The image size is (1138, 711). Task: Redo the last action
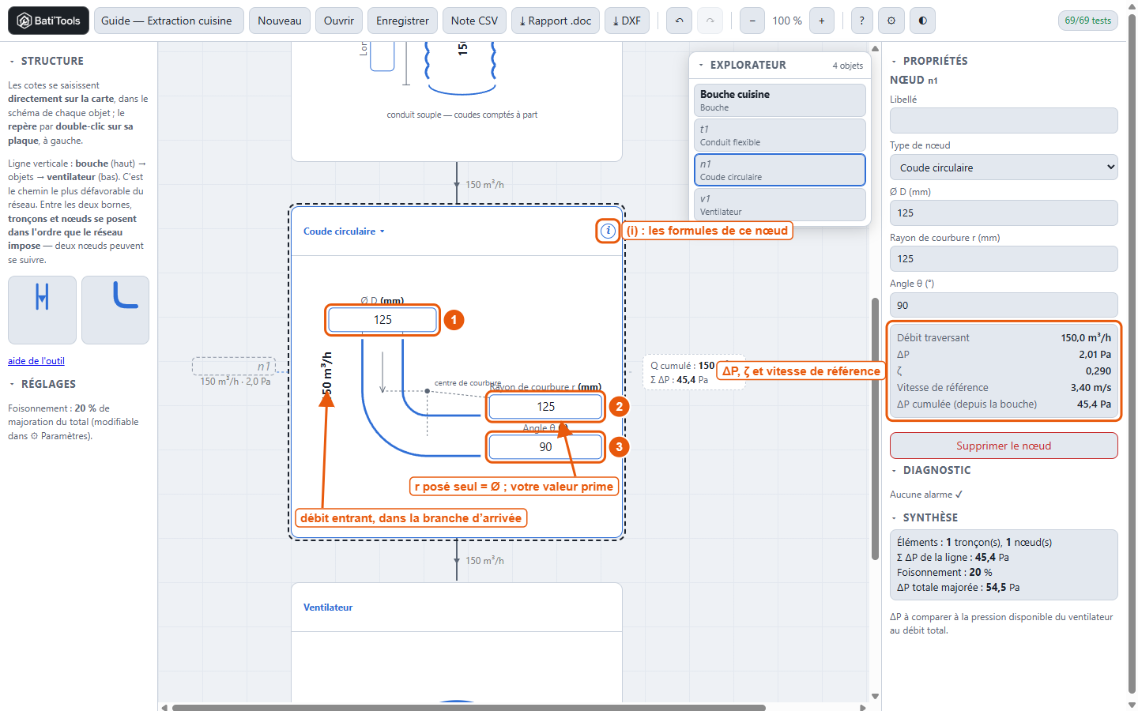click(x=710, y=21)
